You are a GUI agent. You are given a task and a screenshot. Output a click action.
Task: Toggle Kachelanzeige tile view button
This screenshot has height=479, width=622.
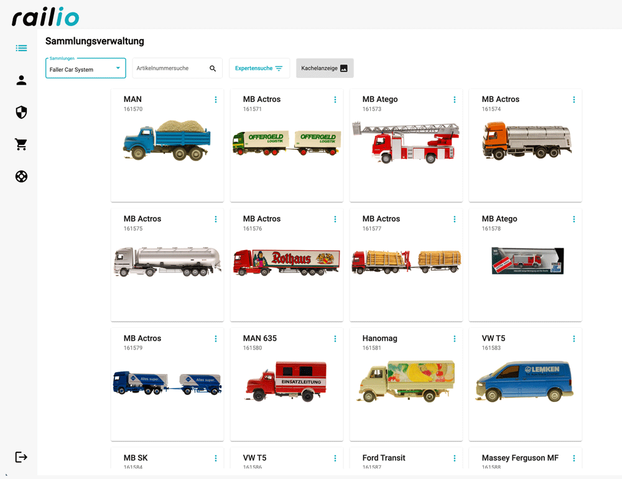click(x=325, y=68)
